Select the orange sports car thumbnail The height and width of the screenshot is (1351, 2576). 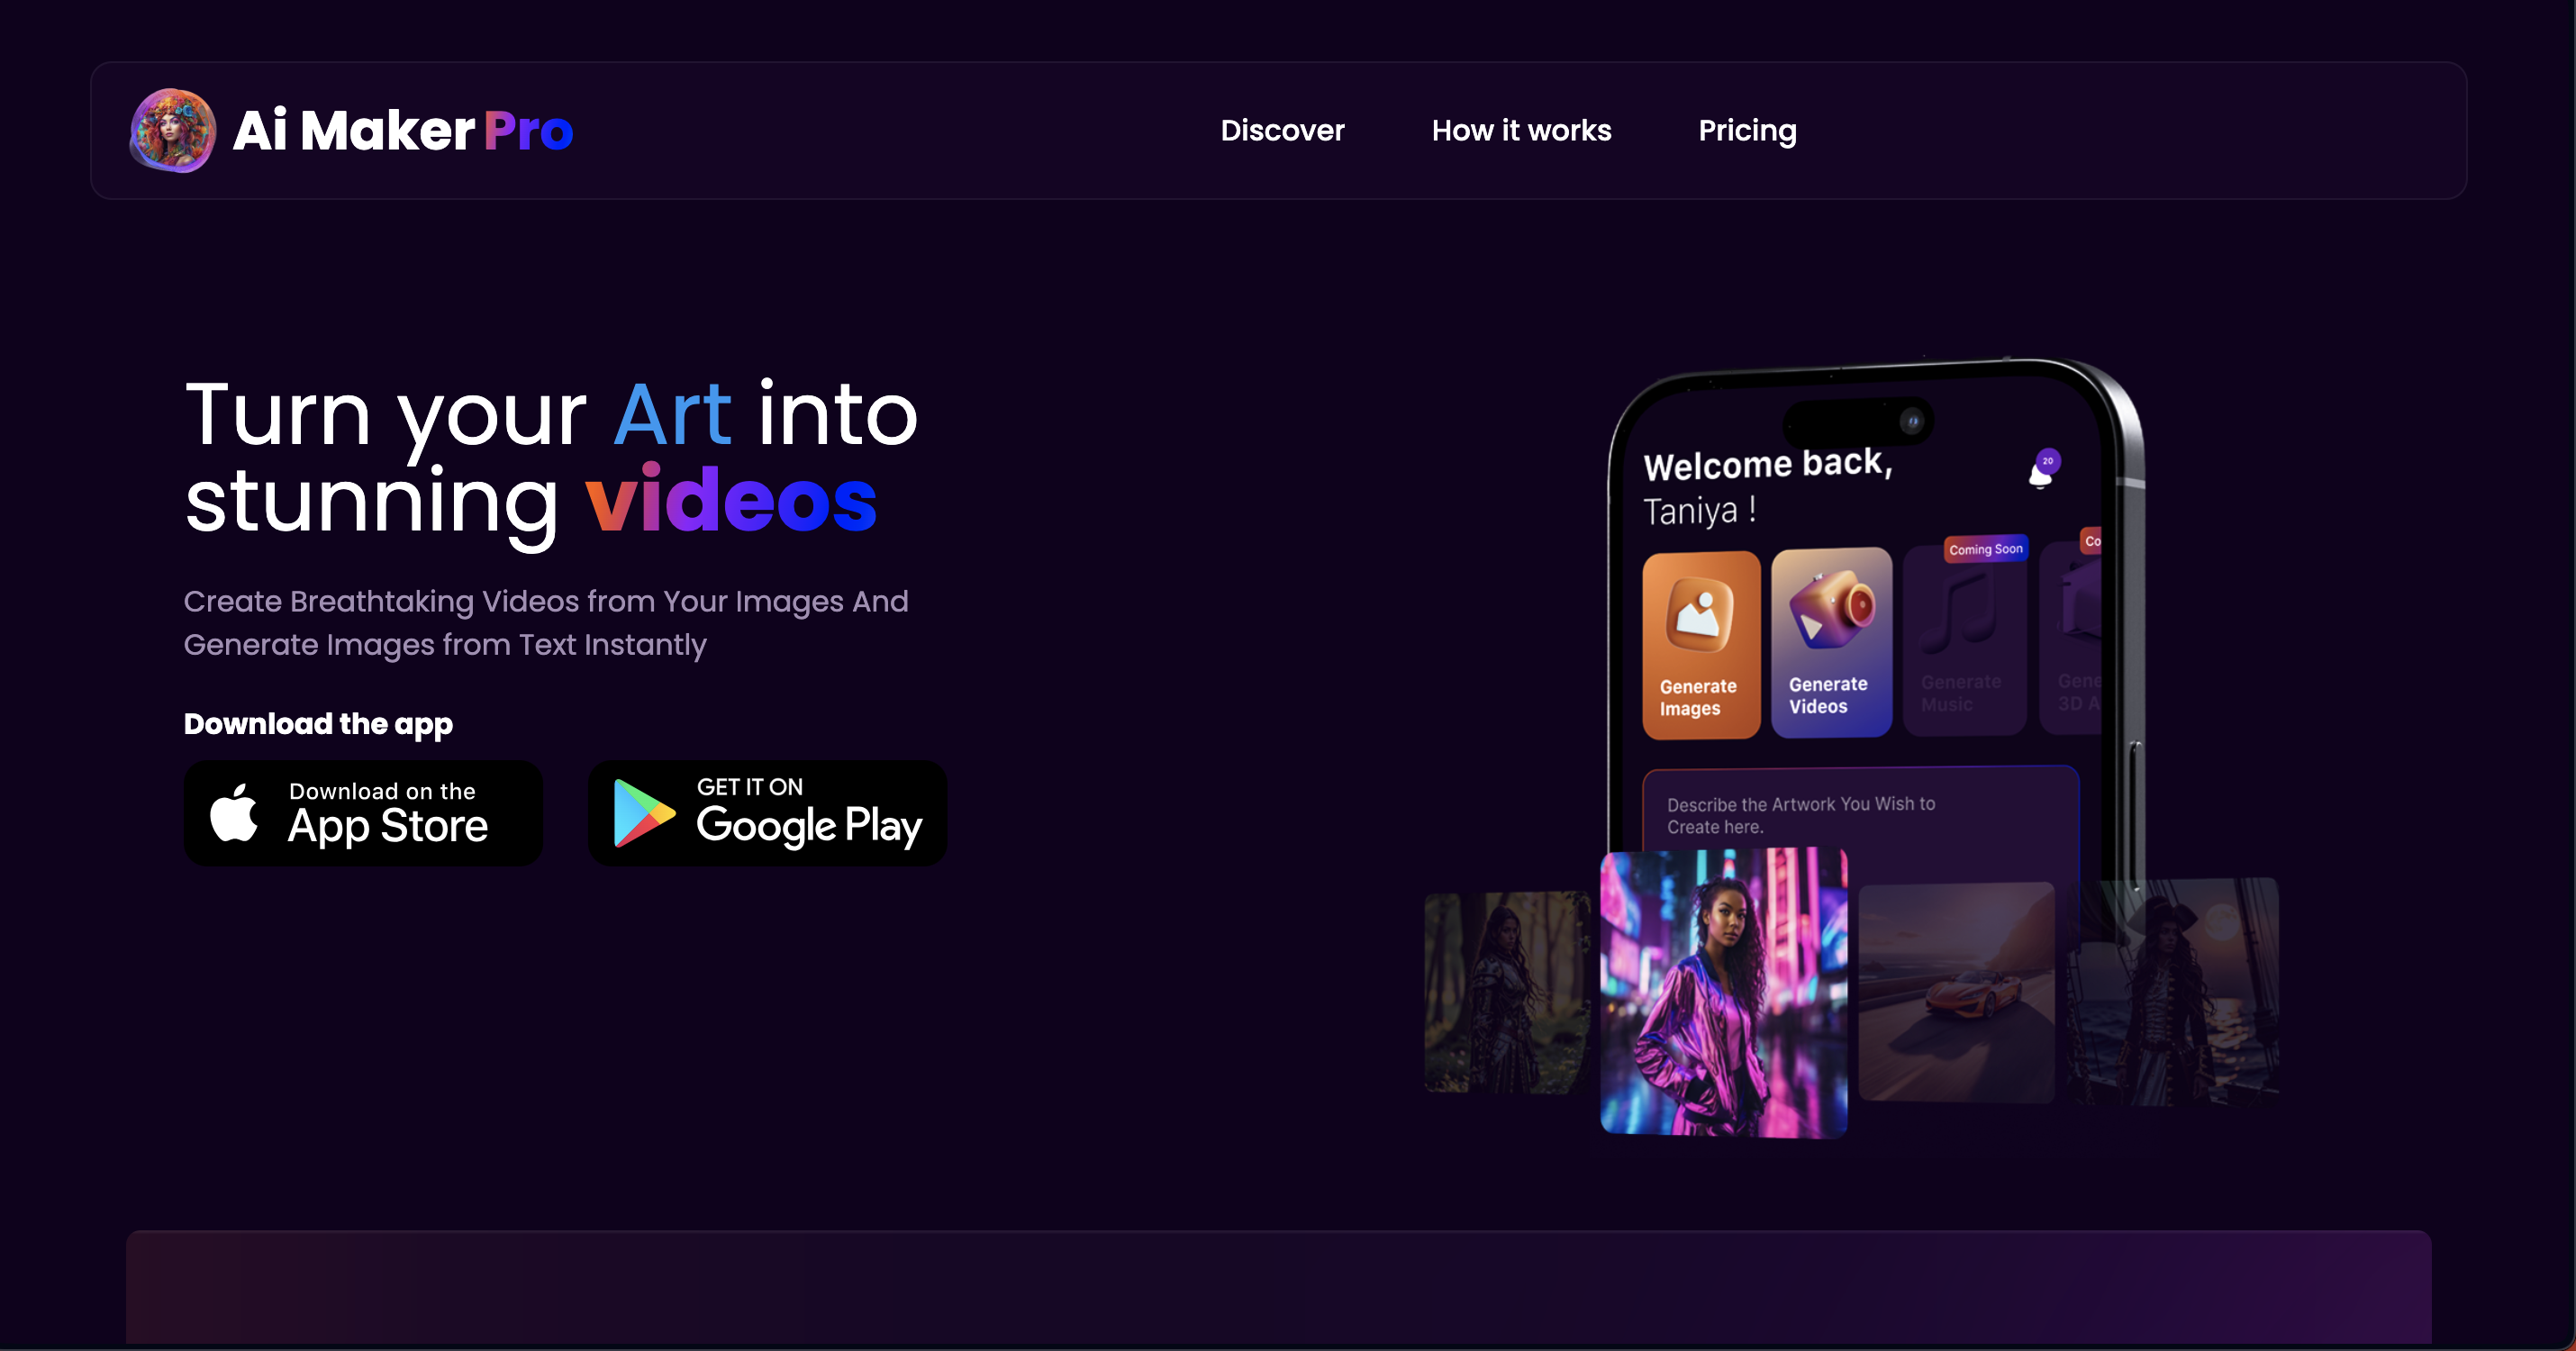(1956, 992)
